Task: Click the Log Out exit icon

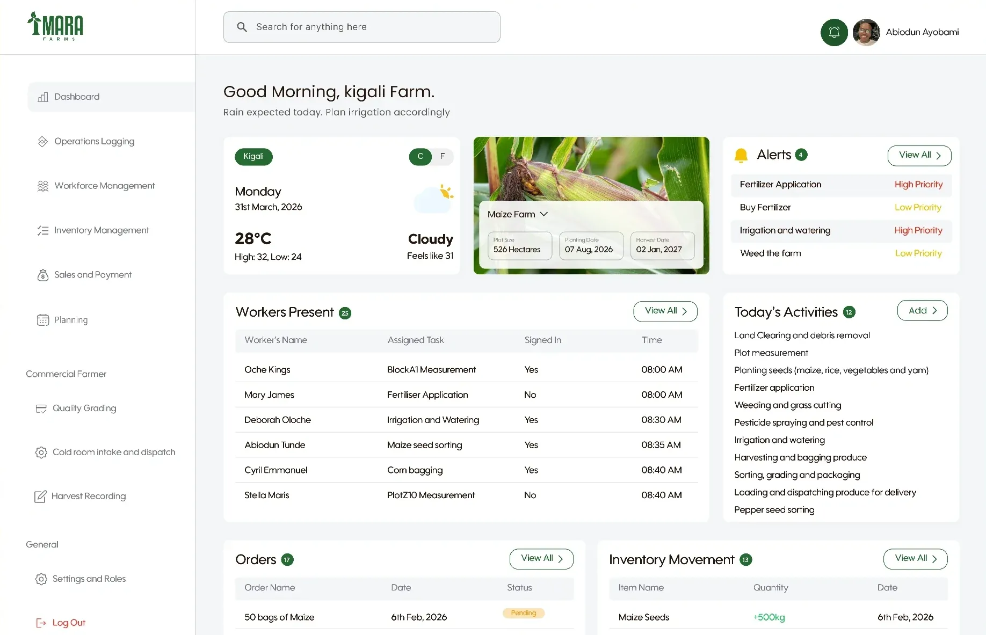Action: (x=41, y=623)
